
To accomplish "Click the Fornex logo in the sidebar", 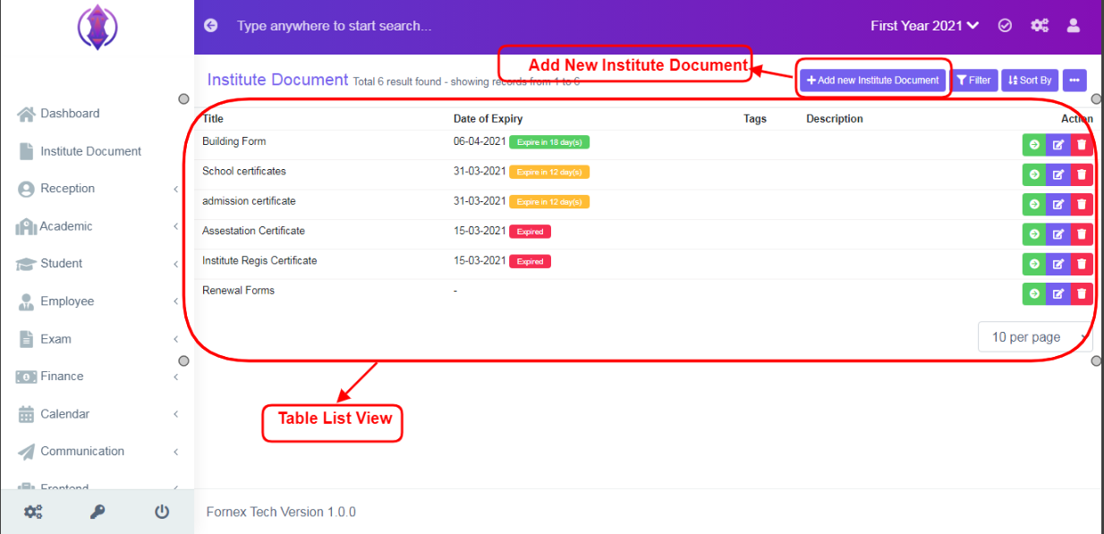I will (98, 27).
